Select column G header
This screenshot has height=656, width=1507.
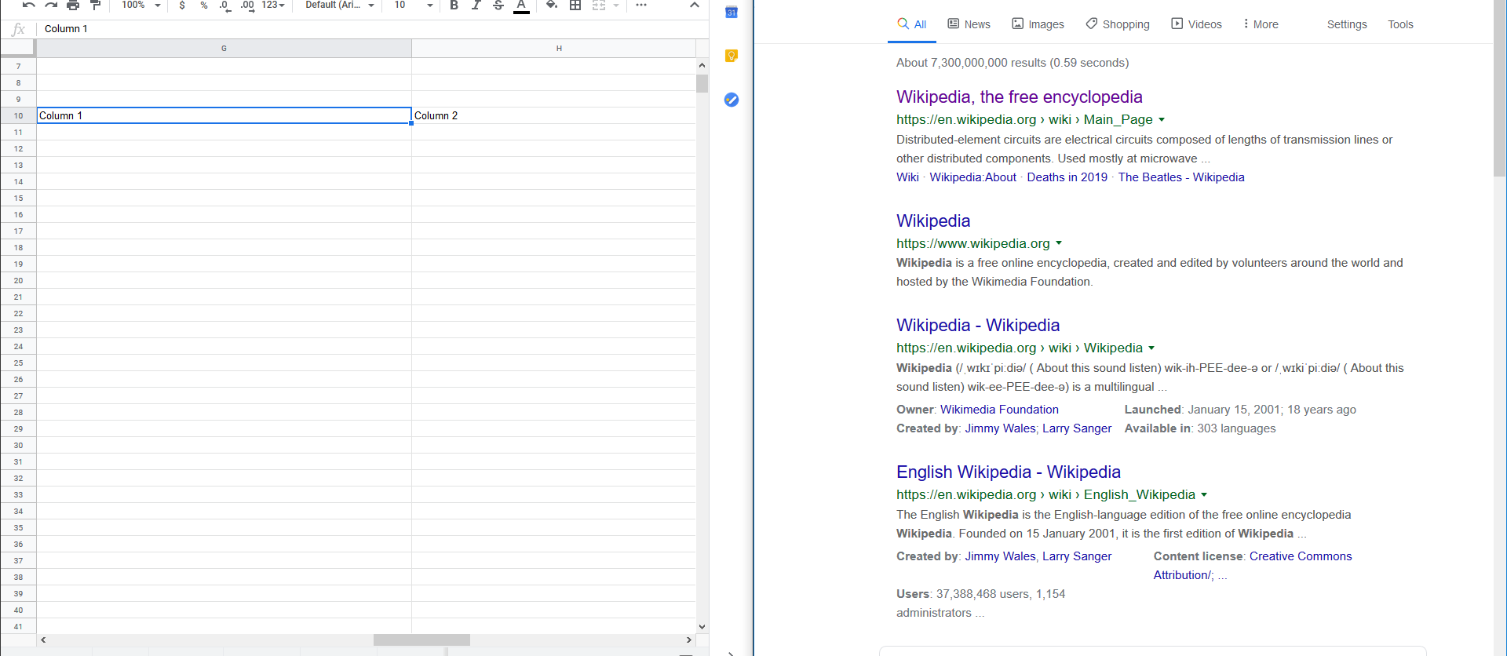click(x=224, y=49)
